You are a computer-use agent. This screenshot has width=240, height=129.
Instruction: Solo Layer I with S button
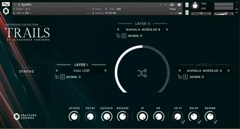point(62,77)
